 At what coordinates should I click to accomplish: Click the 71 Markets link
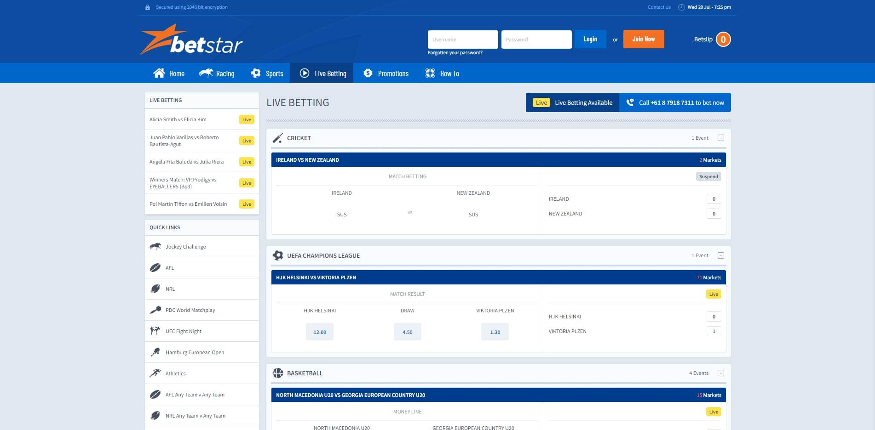[709, 277]
